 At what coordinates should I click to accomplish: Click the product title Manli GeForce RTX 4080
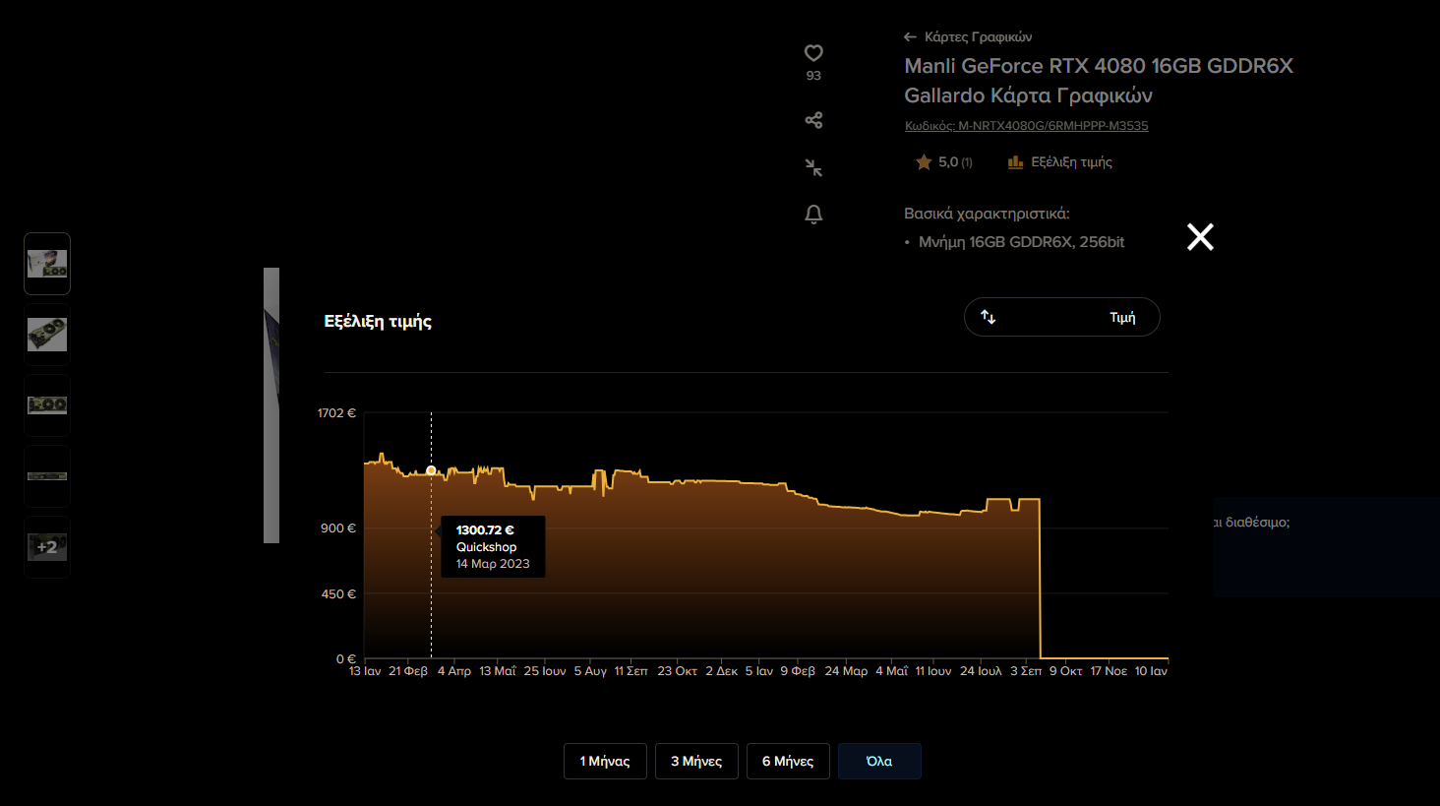1099,81
